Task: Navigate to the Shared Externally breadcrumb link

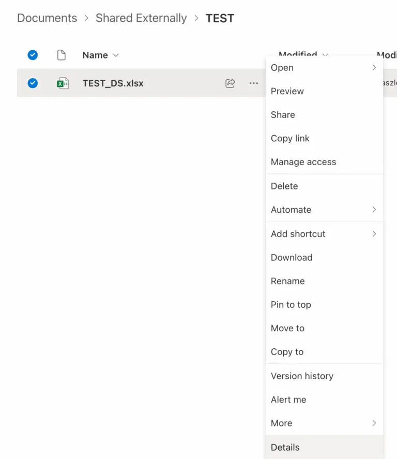Action: pyautogui.click(x=140, y=18)
